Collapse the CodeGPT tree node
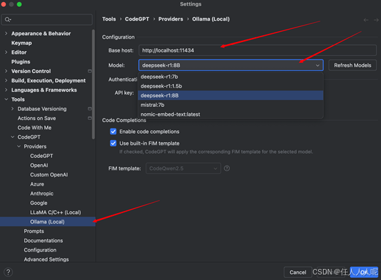Image resolution: width=381 pixels, height=280 pixels. 12,137
